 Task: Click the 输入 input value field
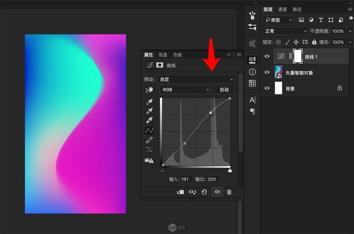point(187,179)
